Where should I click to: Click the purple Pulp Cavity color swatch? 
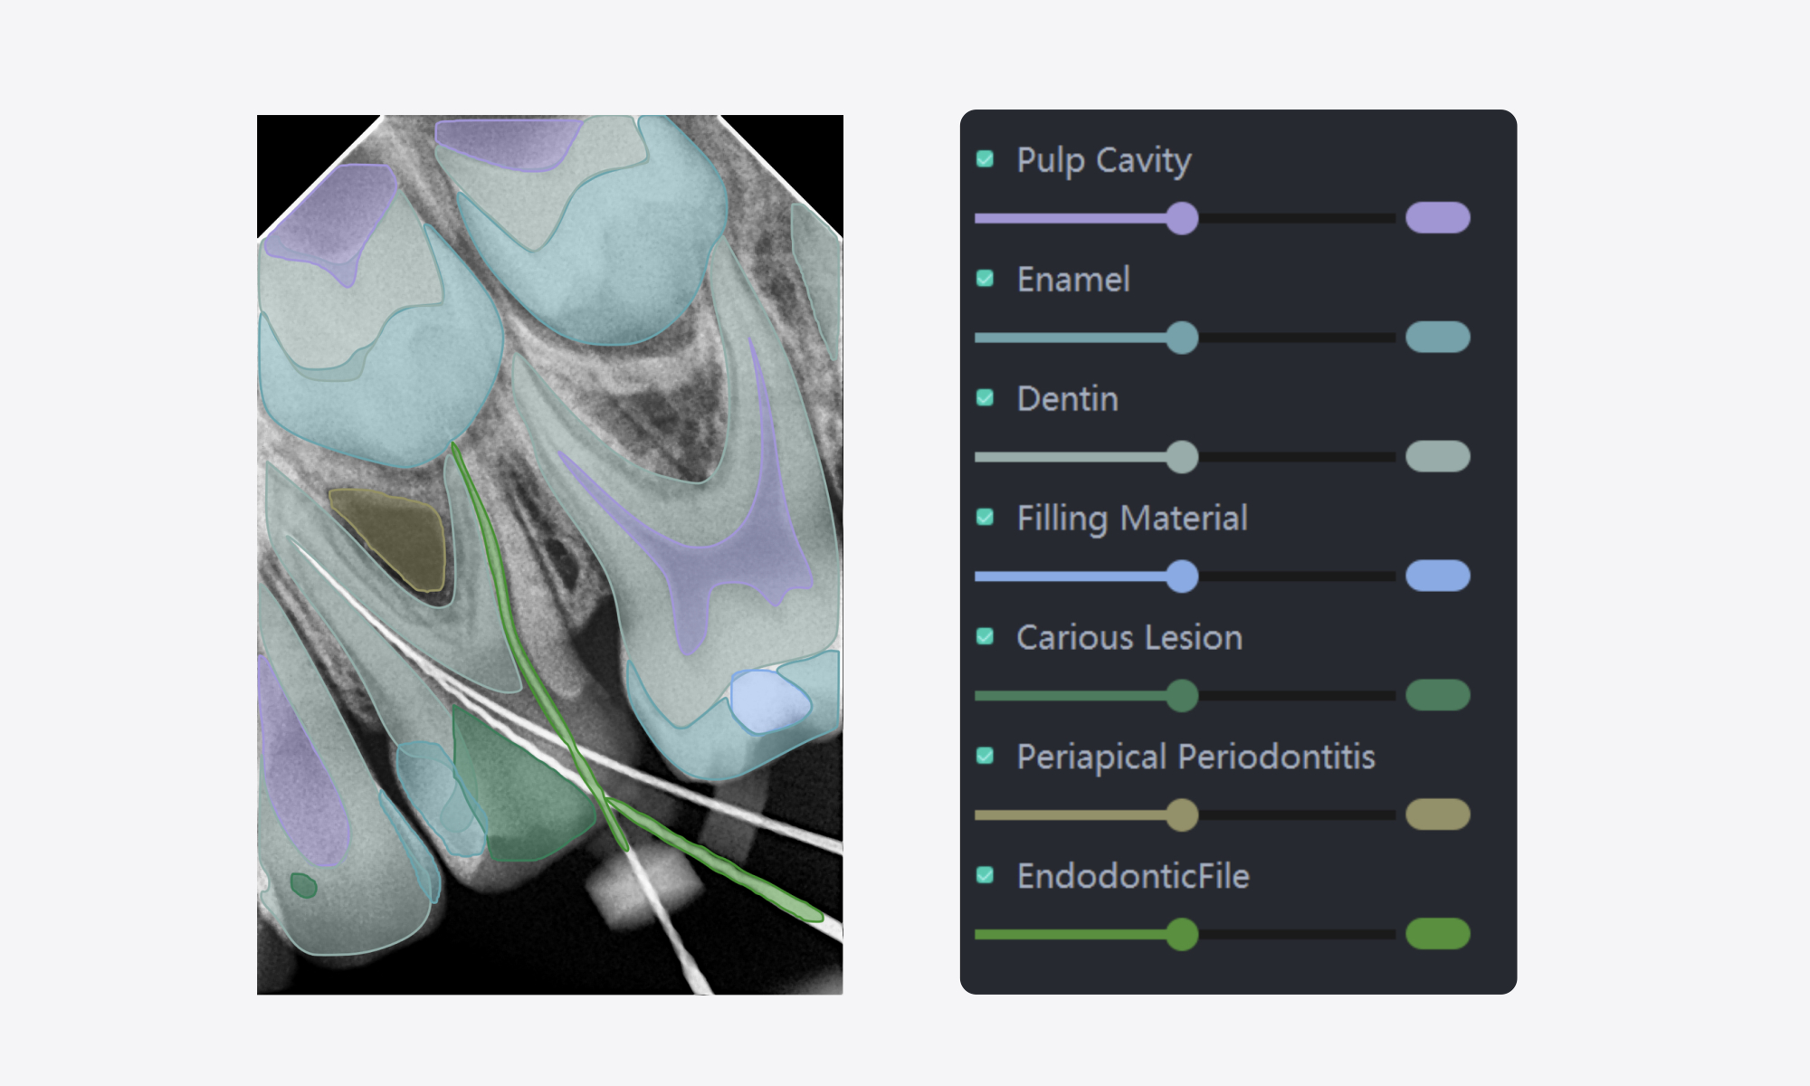[x=1437, y=218]
